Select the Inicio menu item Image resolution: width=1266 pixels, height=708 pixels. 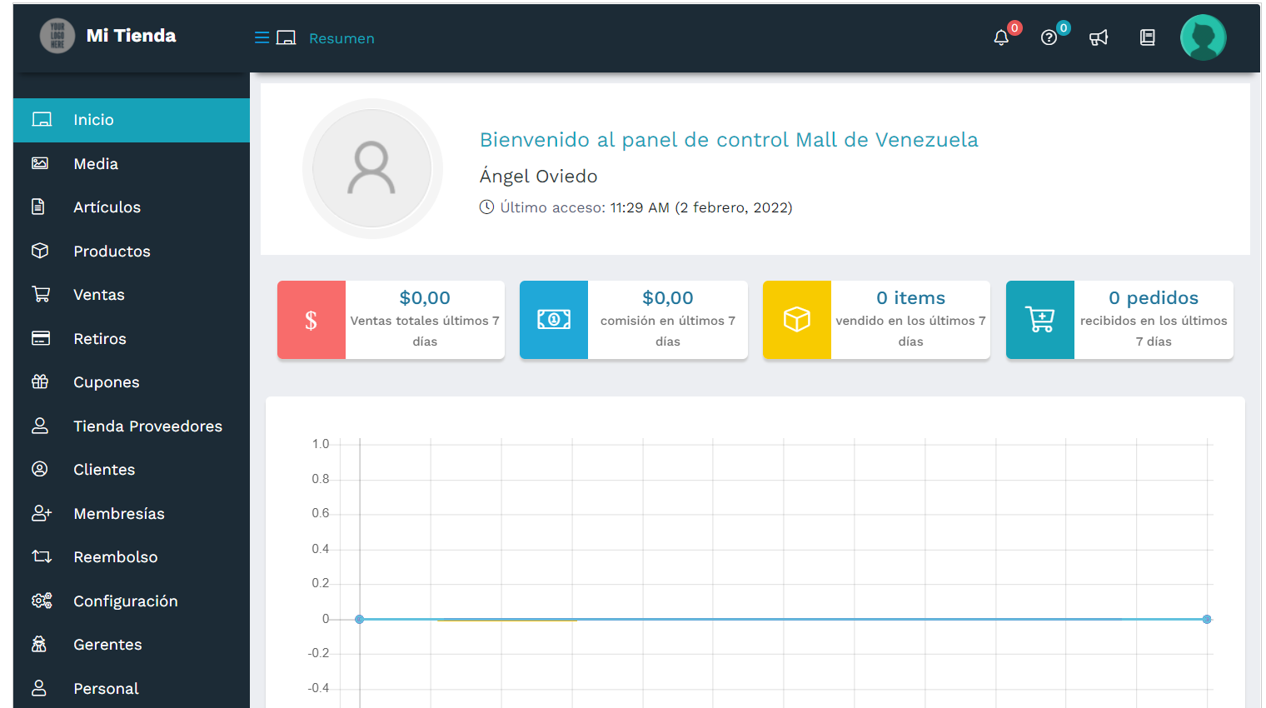[92, 119]
